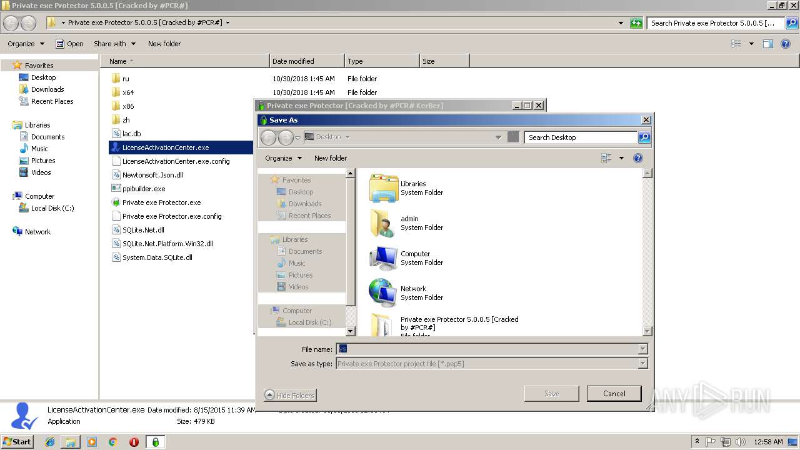Open Documents library in Explorer sidebar
This screenshot has width=800, height=450.
coord(48,137)
